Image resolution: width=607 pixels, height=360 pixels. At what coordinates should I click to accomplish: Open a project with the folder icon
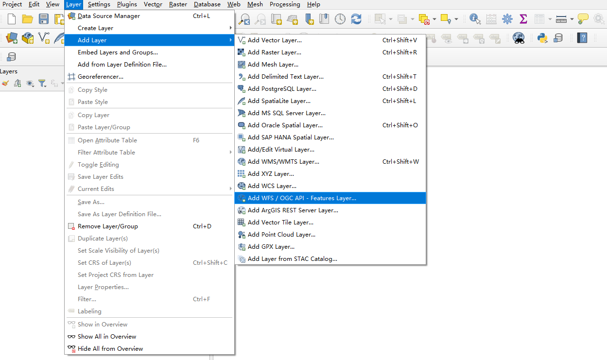[28, 19]
